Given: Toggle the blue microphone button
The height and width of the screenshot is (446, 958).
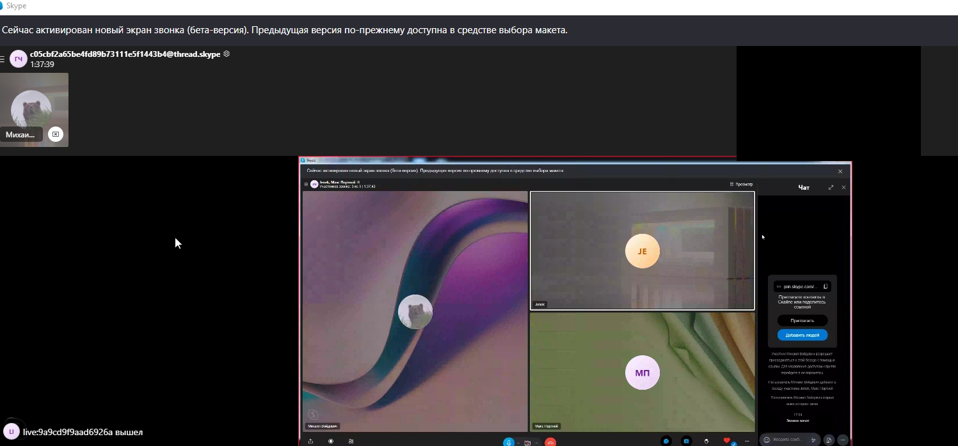Looking at the screenshot, I should point(509,442).
